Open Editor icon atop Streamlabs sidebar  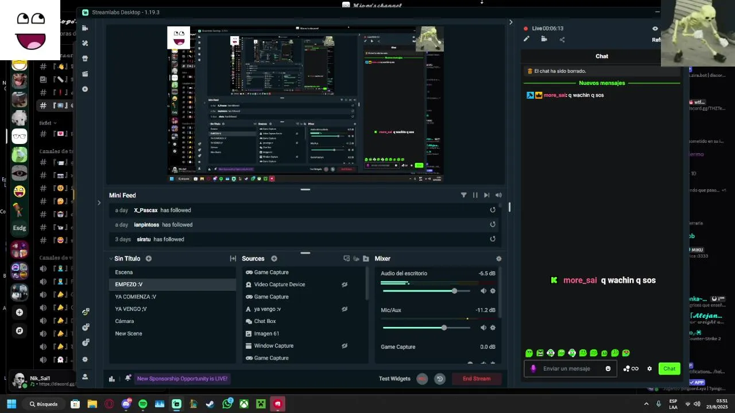tap(85, 28)
